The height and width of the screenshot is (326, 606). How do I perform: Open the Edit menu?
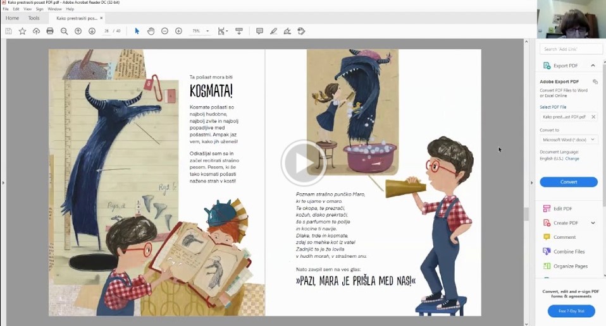coord(16,9)
